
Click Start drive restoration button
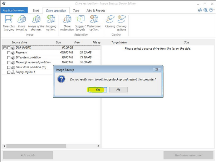click(188, 155)
